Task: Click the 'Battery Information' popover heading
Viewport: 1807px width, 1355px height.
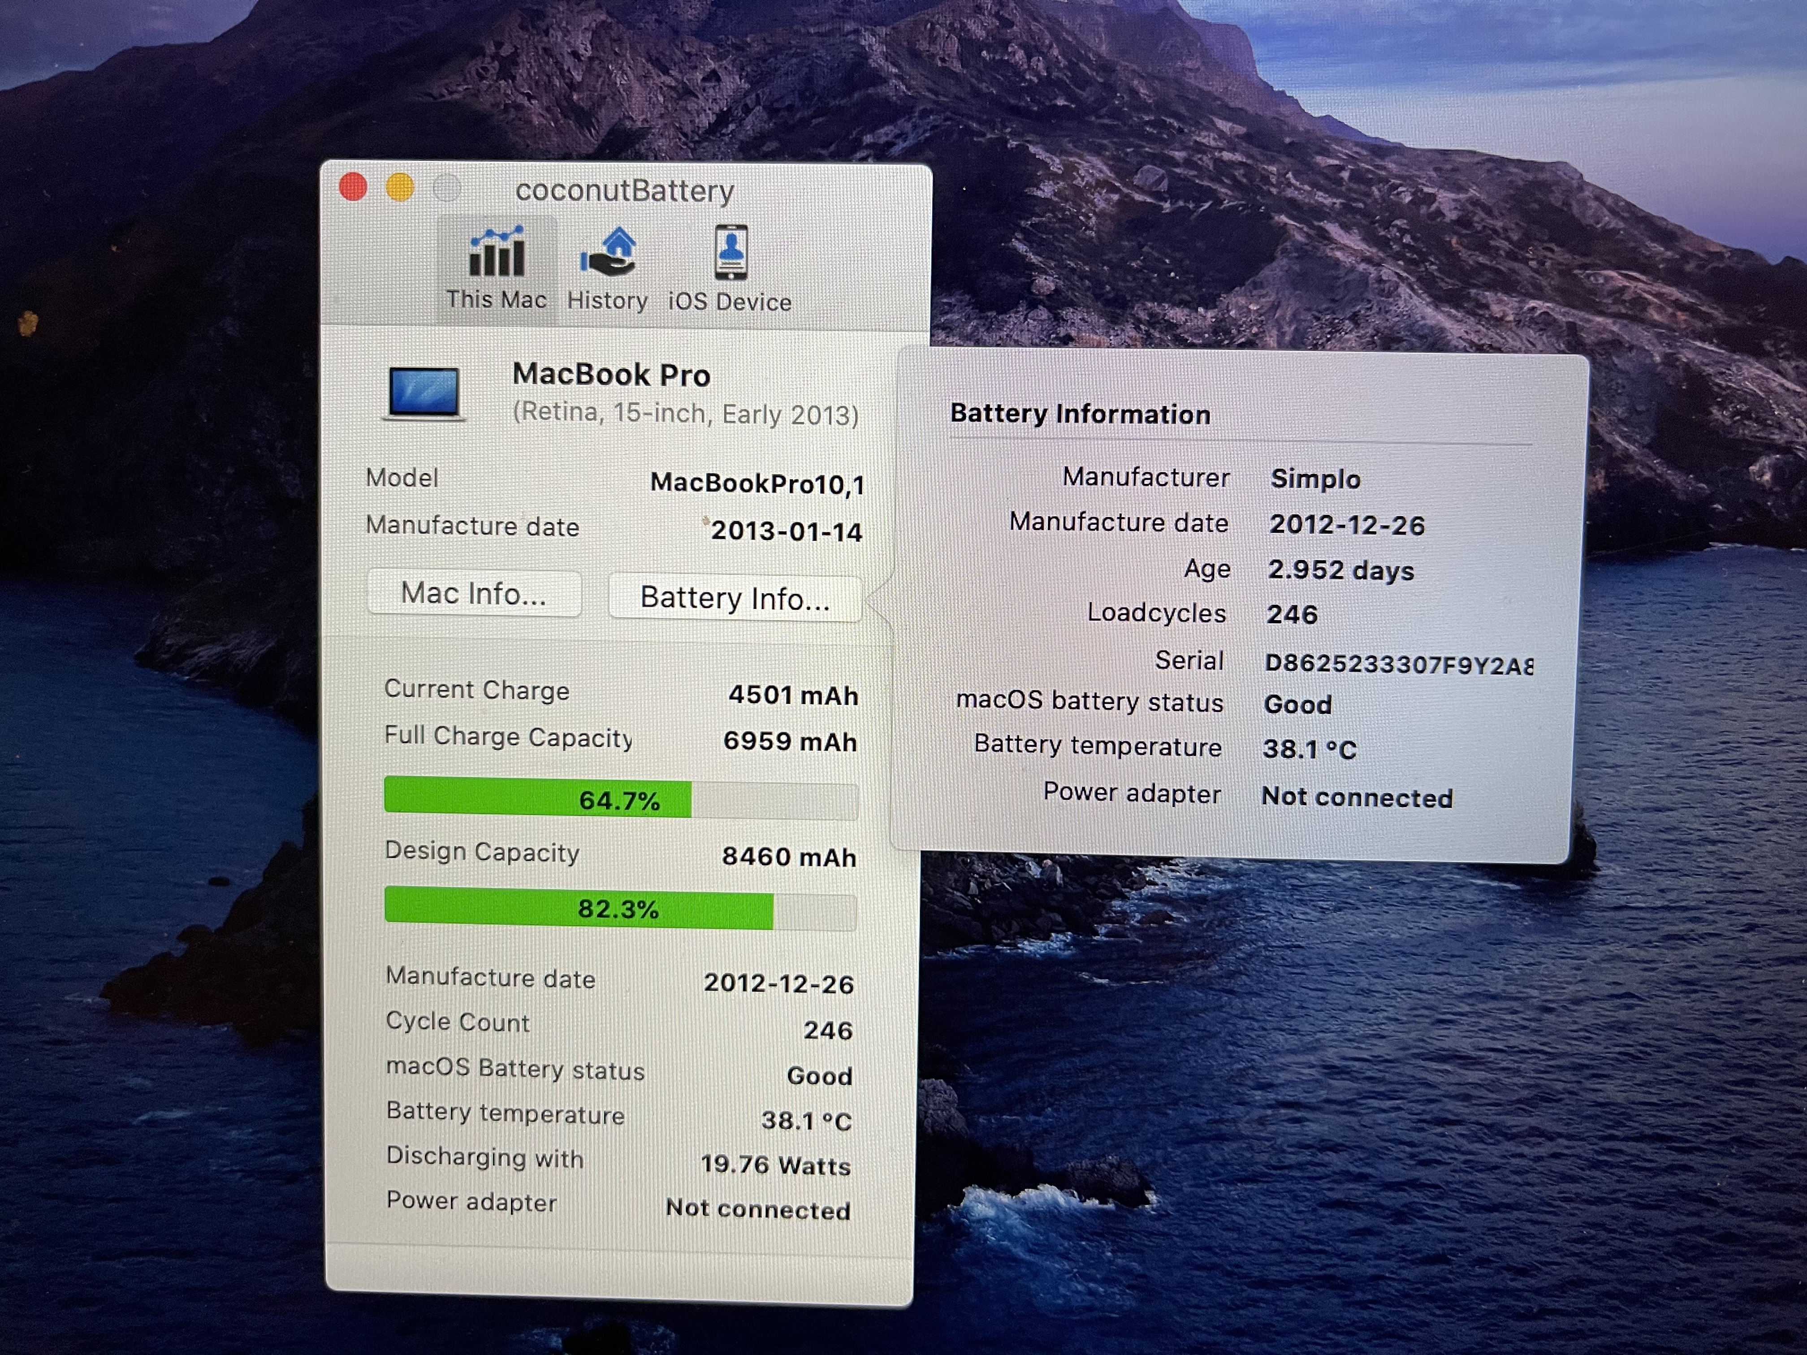Action: tap(1080, 413)
